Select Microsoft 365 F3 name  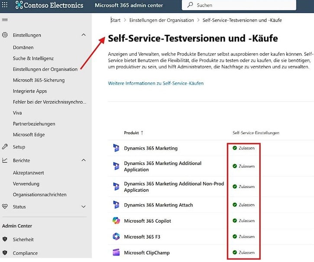coord(142,237)
